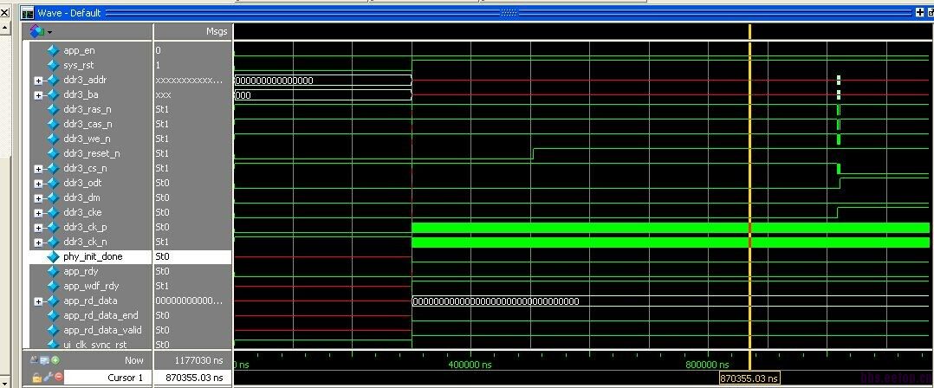Click the app_rd_data bus diamond icon

point(54,301)
